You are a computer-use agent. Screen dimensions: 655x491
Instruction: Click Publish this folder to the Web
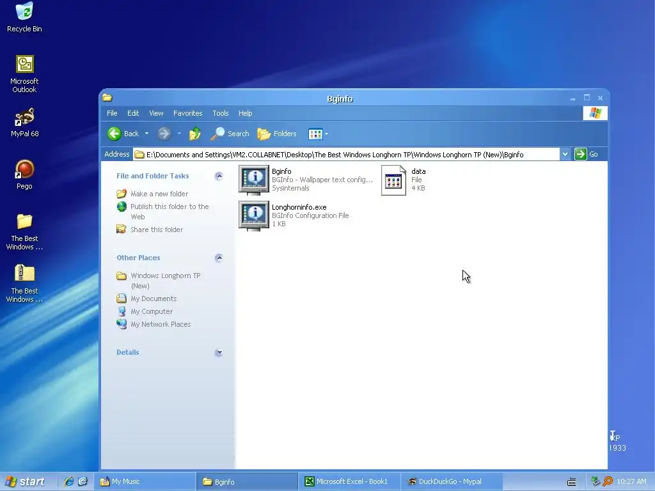(170, 212)
